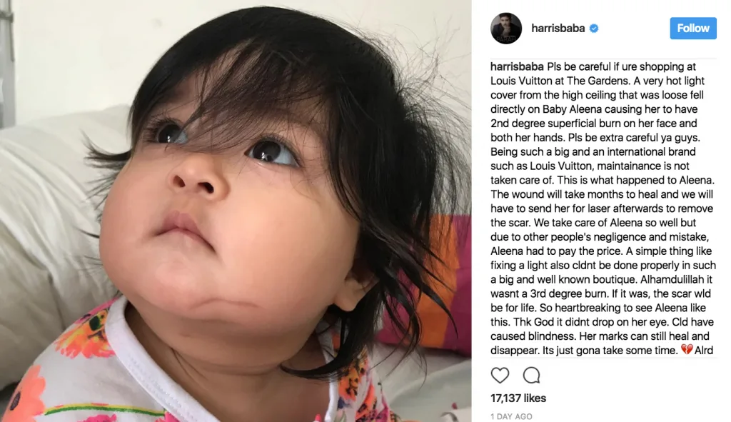Open harrisbaba username in the post header
Screen dimensions: 731x422
pyautogui.click(x=558, y=29)
